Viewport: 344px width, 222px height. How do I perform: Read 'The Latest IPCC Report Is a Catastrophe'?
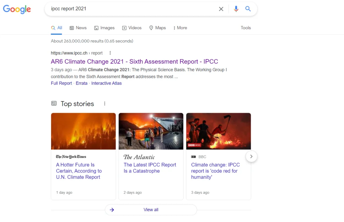pos(150,168)
